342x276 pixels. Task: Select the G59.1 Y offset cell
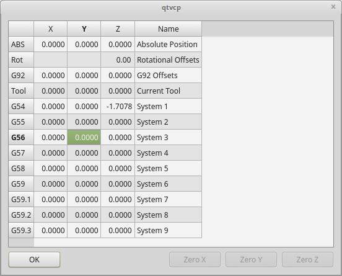pos(84,199)
